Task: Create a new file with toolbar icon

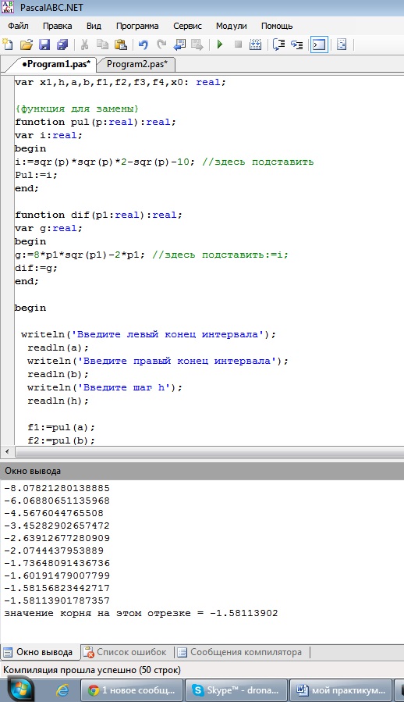Action: (8, 45)
